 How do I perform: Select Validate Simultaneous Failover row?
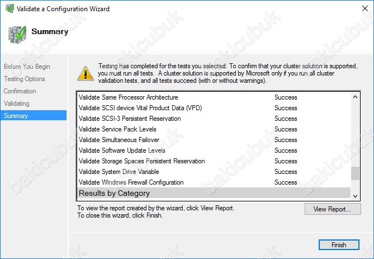pyautogui.click(x=214, y=140)
